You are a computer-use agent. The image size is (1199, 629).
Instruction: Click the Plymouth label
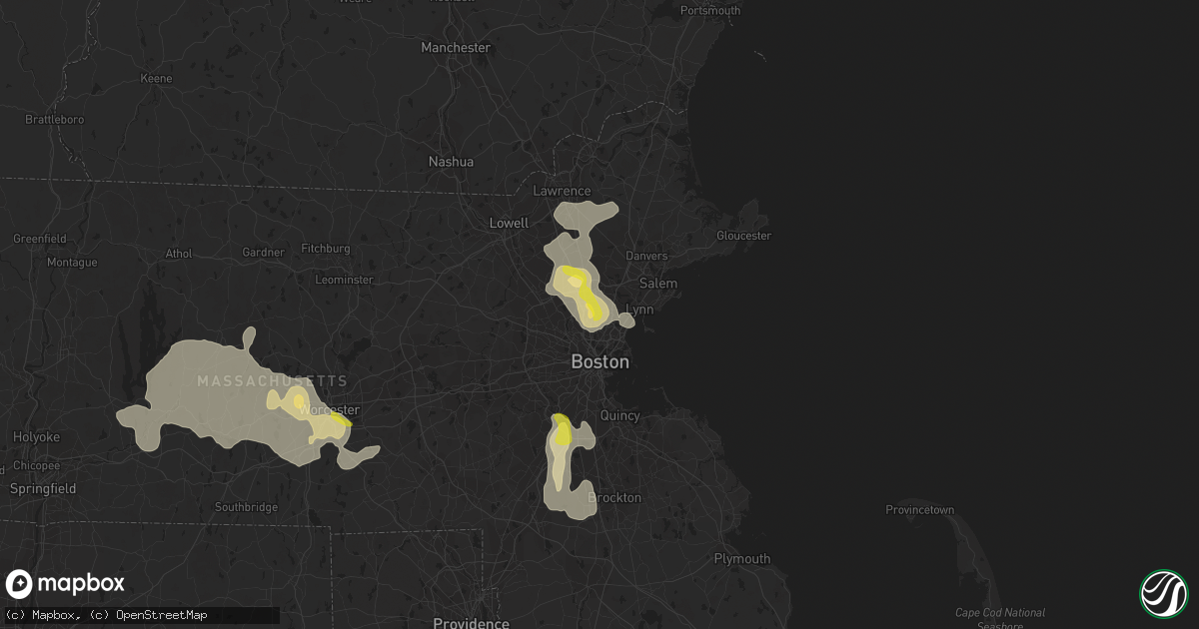pyautogui.click(x=742, y=559)
